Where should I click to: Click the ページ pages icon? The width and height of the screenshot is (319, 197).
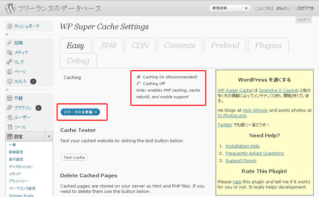(x=10, y=71)
